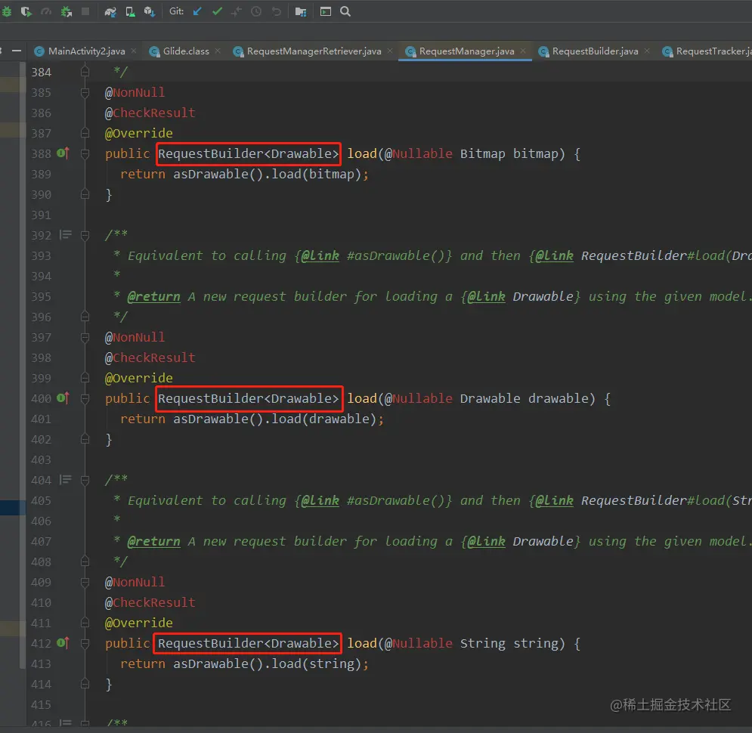
Task: Sync project with Gradle files icon
Action: [x=110, y=11]
